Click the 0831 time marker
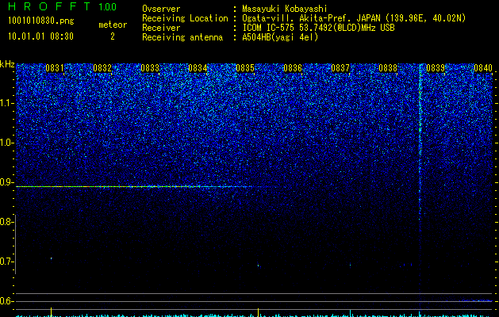Viewport: 499px width, 317px height. coord(55,68)
